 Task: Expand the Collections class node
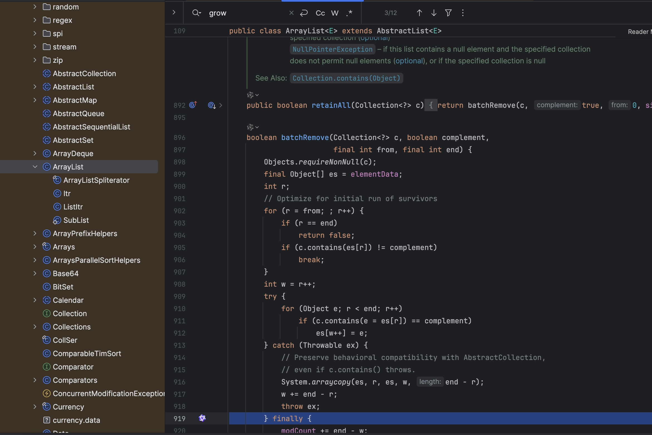(35, 327)
